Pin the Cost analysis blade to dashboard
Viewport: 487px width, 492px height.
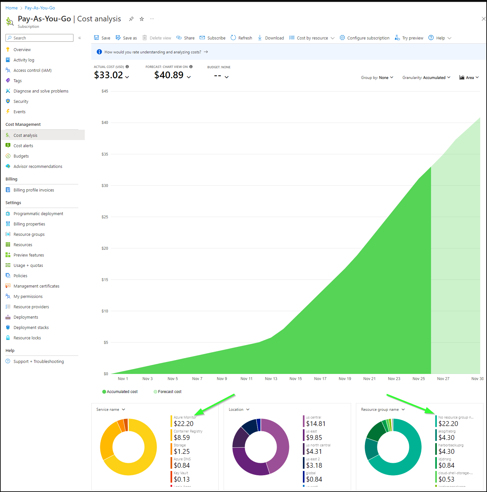coord(131,19)
